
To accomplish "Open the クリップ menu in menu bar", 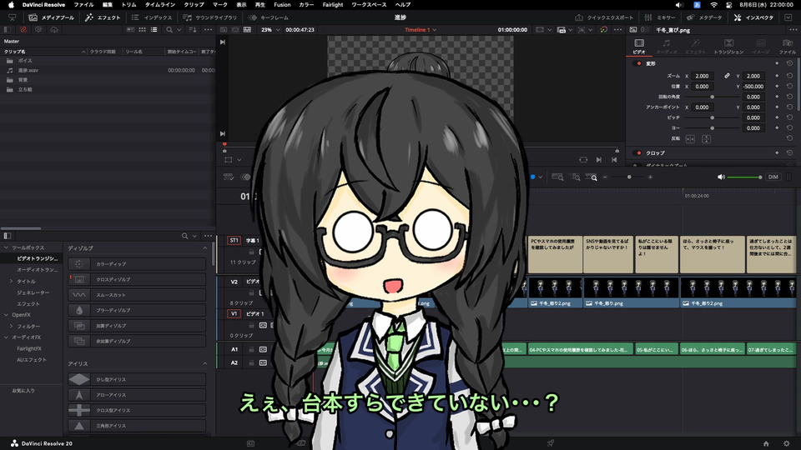I will (x=194, y=5).
